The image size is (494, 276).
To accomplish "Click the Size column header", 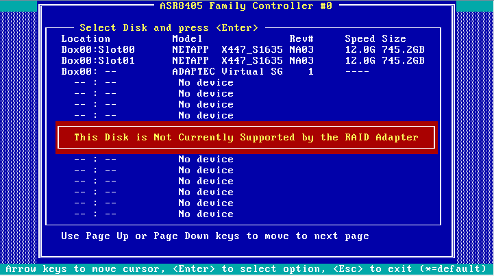I will pos(394,39).
